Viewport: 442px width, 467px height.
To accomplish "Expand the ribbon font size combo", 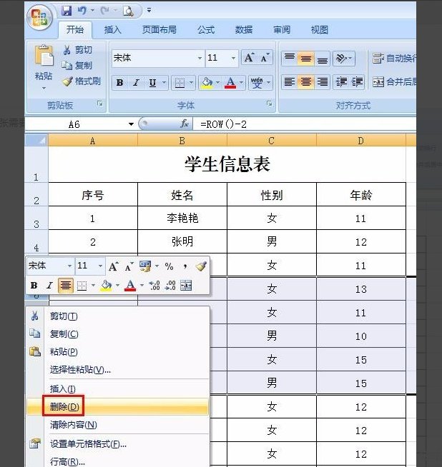I will pyautogui.click(x=233, y=58).
